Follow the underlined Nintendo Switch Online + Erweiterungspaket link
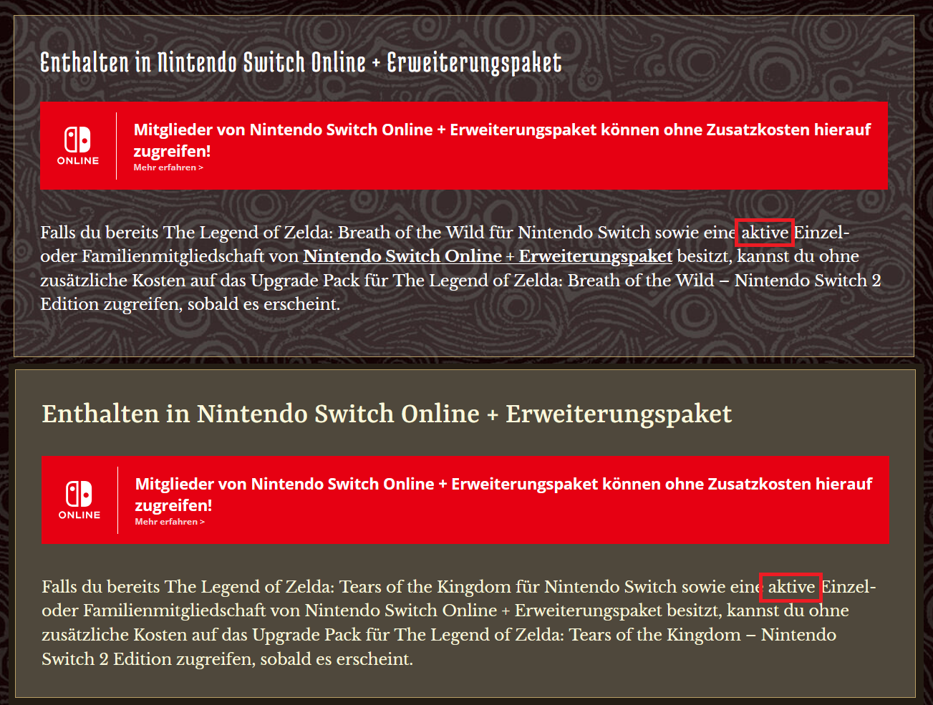The image size is (933, 705). 488,256
